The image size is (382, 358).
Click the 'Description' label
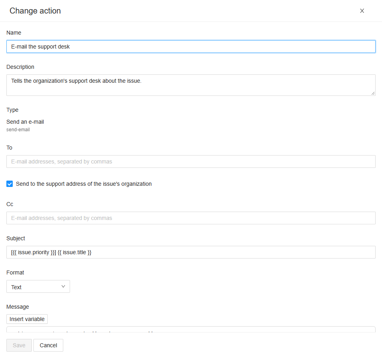coord(20,67)
